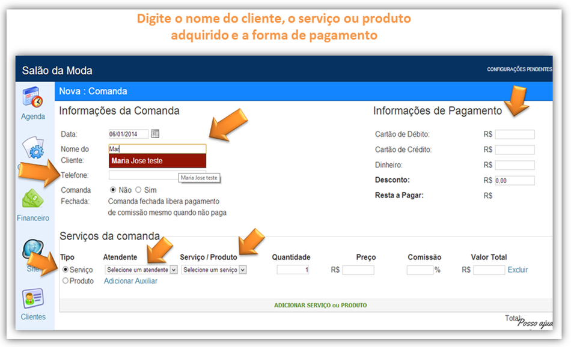Click the Quantidade input field
This screenshot has height=347, width=571.
(x=292, y=269)
